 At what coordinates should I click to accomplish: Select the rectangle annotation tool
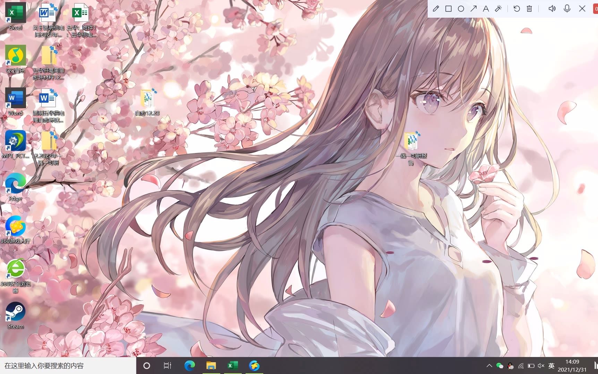pos(448,9)
